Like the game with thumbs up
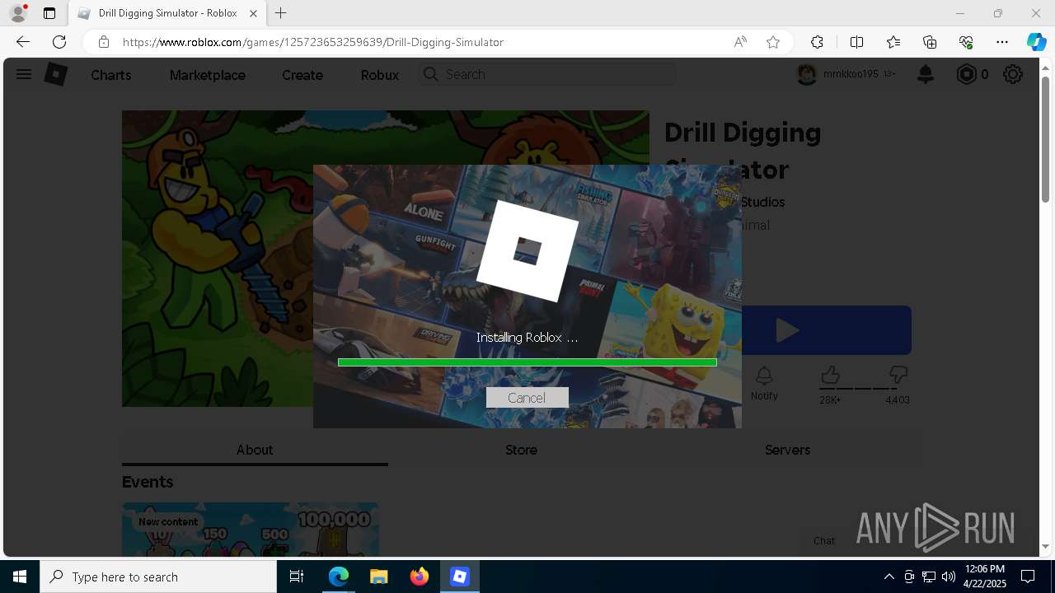 point(830,376)
